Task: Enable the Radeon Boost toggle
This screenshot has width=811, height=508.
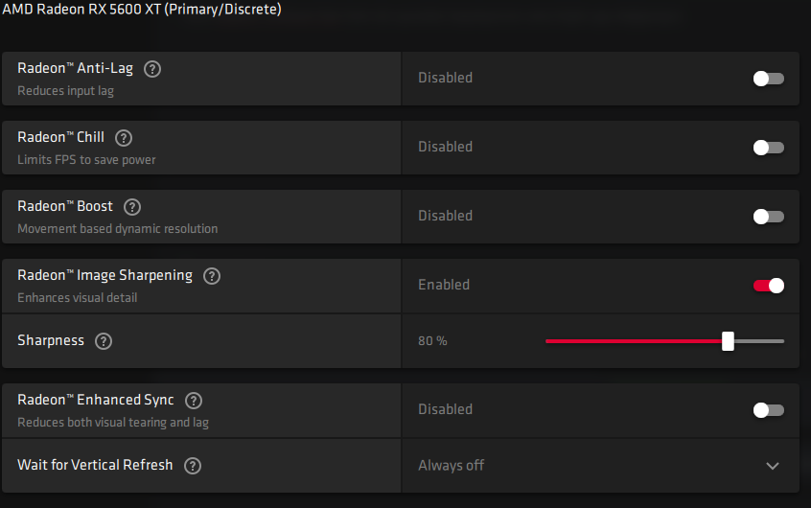Action: 768,217
